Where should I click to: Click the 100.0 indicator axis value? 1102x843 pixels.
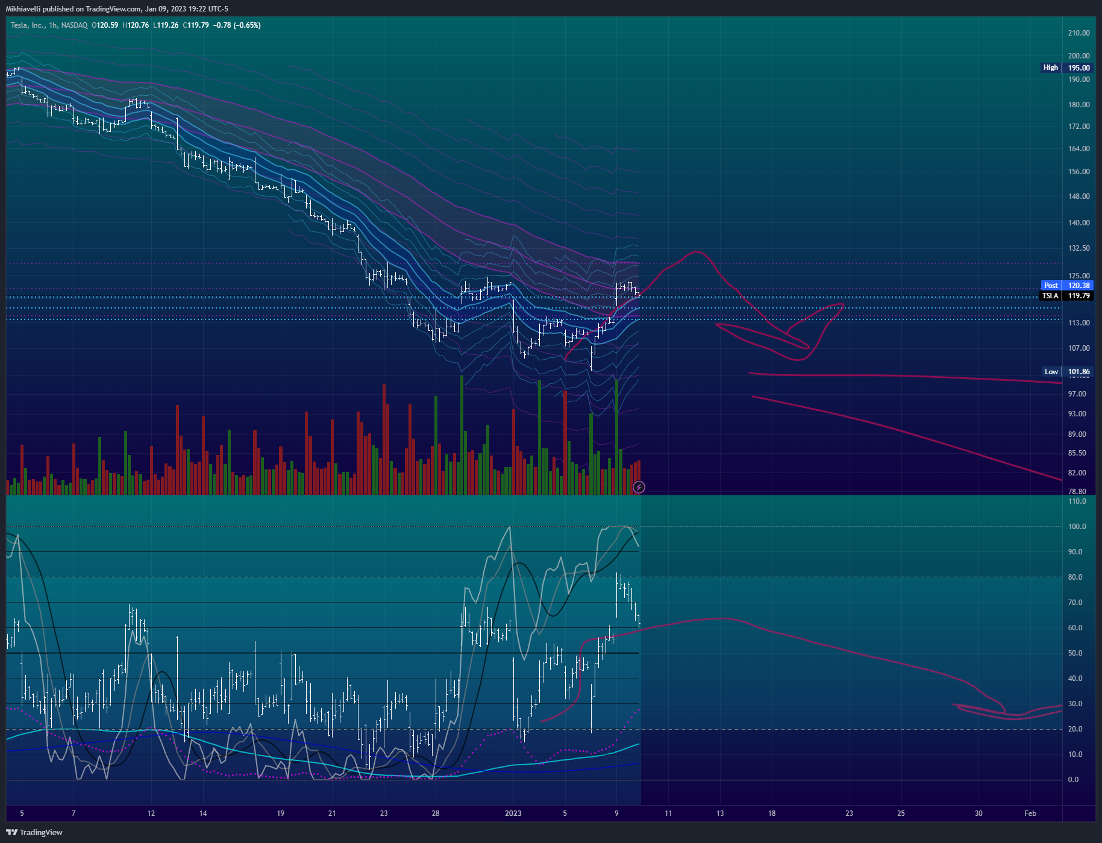[1077, 527]
